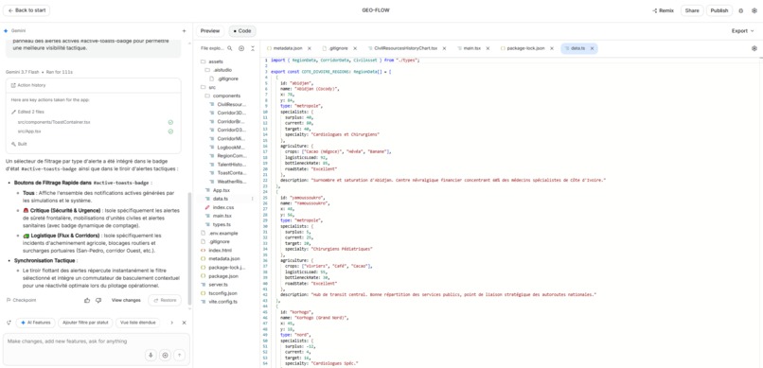763x368 pixels.
Task: Switch to the Preview view
Action: [210, 30]
